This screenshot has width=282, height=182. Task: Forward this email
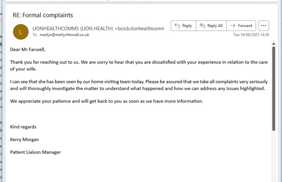[x=241, y=26]
